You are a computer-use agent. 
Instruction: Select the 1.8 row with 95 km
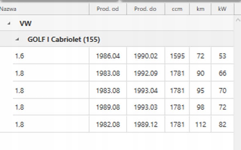click(x=123, y=90)
